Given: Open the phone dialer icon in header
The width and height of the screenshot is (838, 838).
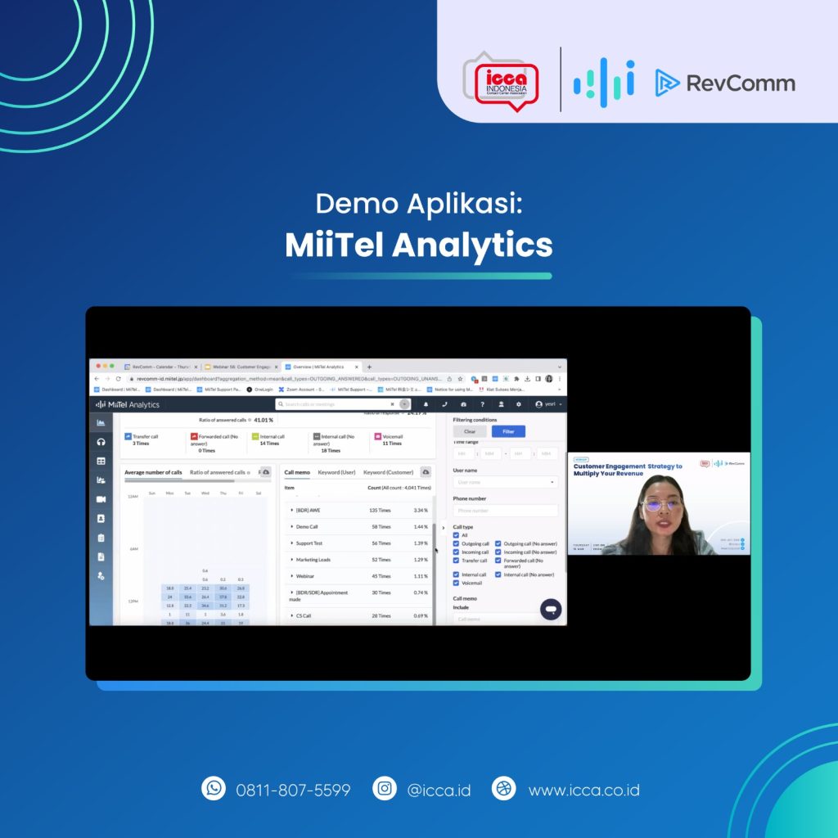Looking at the screenshot, I should tap(444, 404).
